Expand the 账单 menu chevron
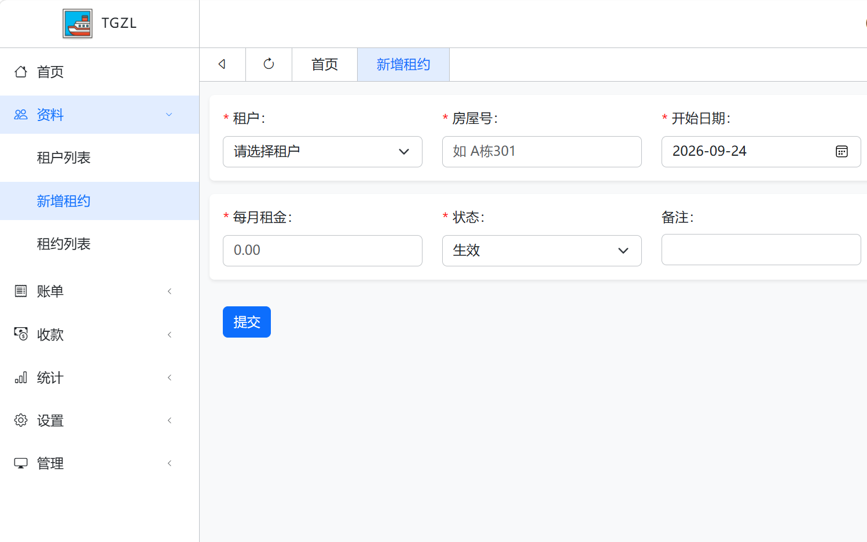Viewport: 867px width, 542px height. 170,291
